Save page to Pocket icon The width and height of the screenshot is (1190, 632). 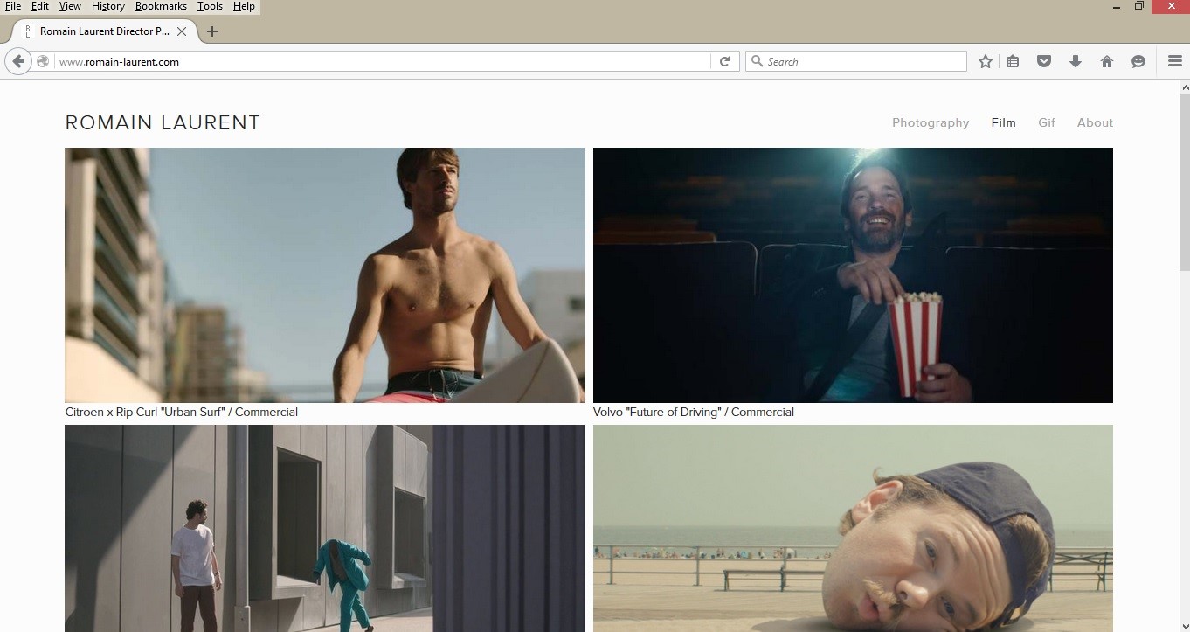1044,61
